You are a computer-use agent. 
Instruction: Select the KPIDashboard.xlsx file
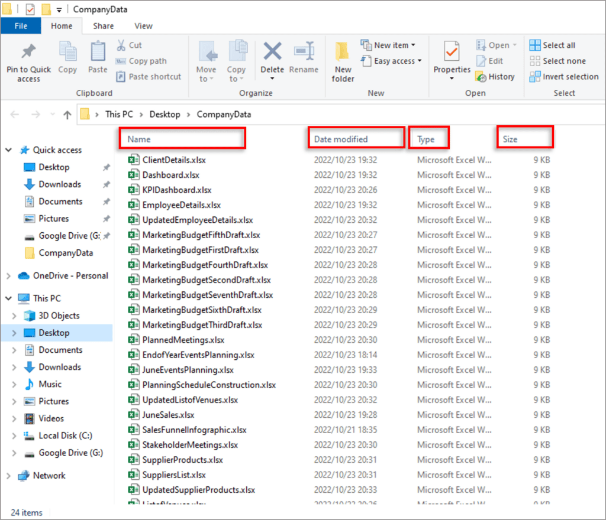point(176,190)
